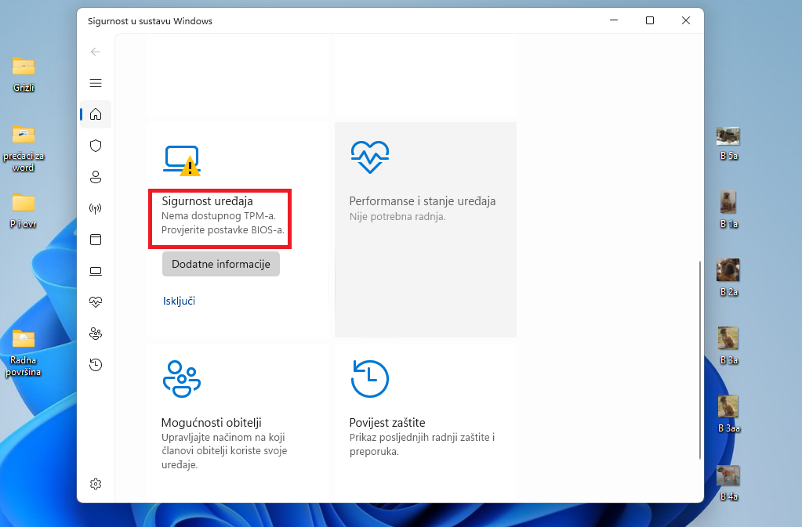Screen dimensions: 802x527
Task: Open Device performance heart icon in sidebar
Action: (x=96, y=301)
